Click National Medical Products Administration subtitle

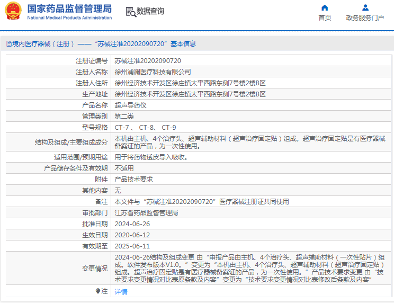click(69, 17)
